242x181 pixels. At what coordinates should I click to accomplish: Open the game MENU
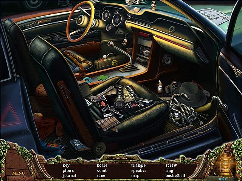point(18,173)
